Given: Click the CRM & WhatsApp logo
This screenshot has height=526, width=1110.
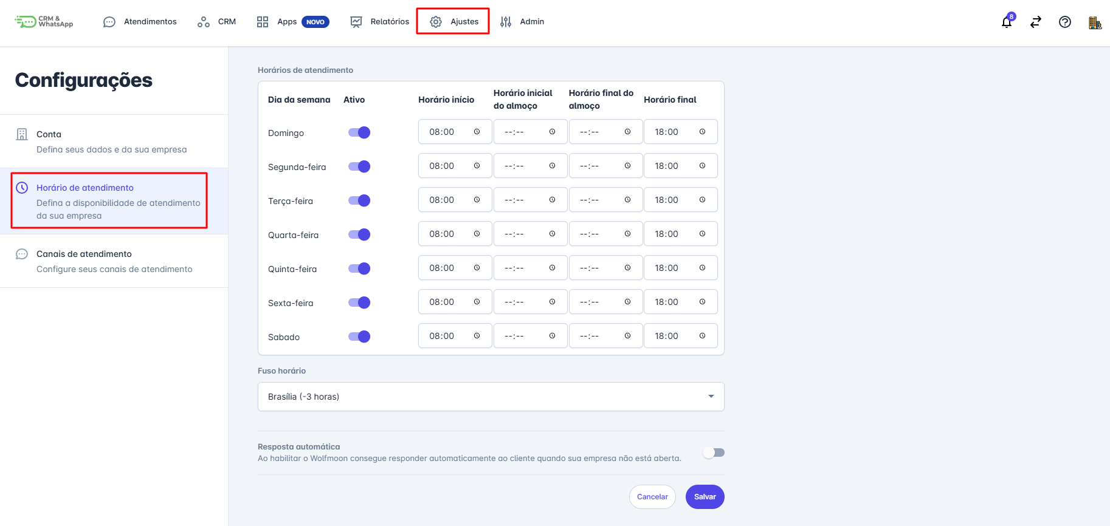Looking at the screenshot, I should 44,22.
